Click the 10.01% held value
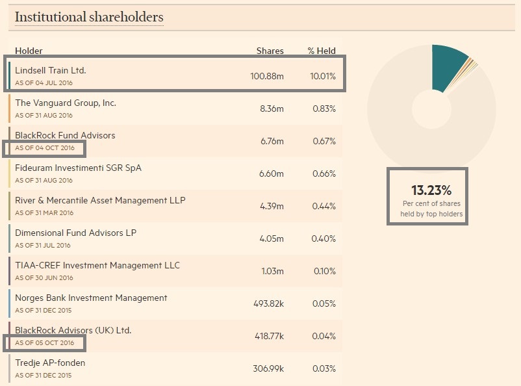 point(323,76)
